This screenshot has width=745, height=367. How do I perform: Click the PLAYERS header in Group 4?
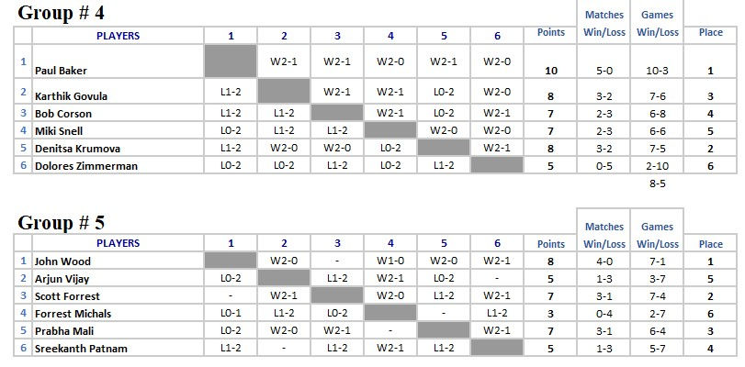pos(118,36)
